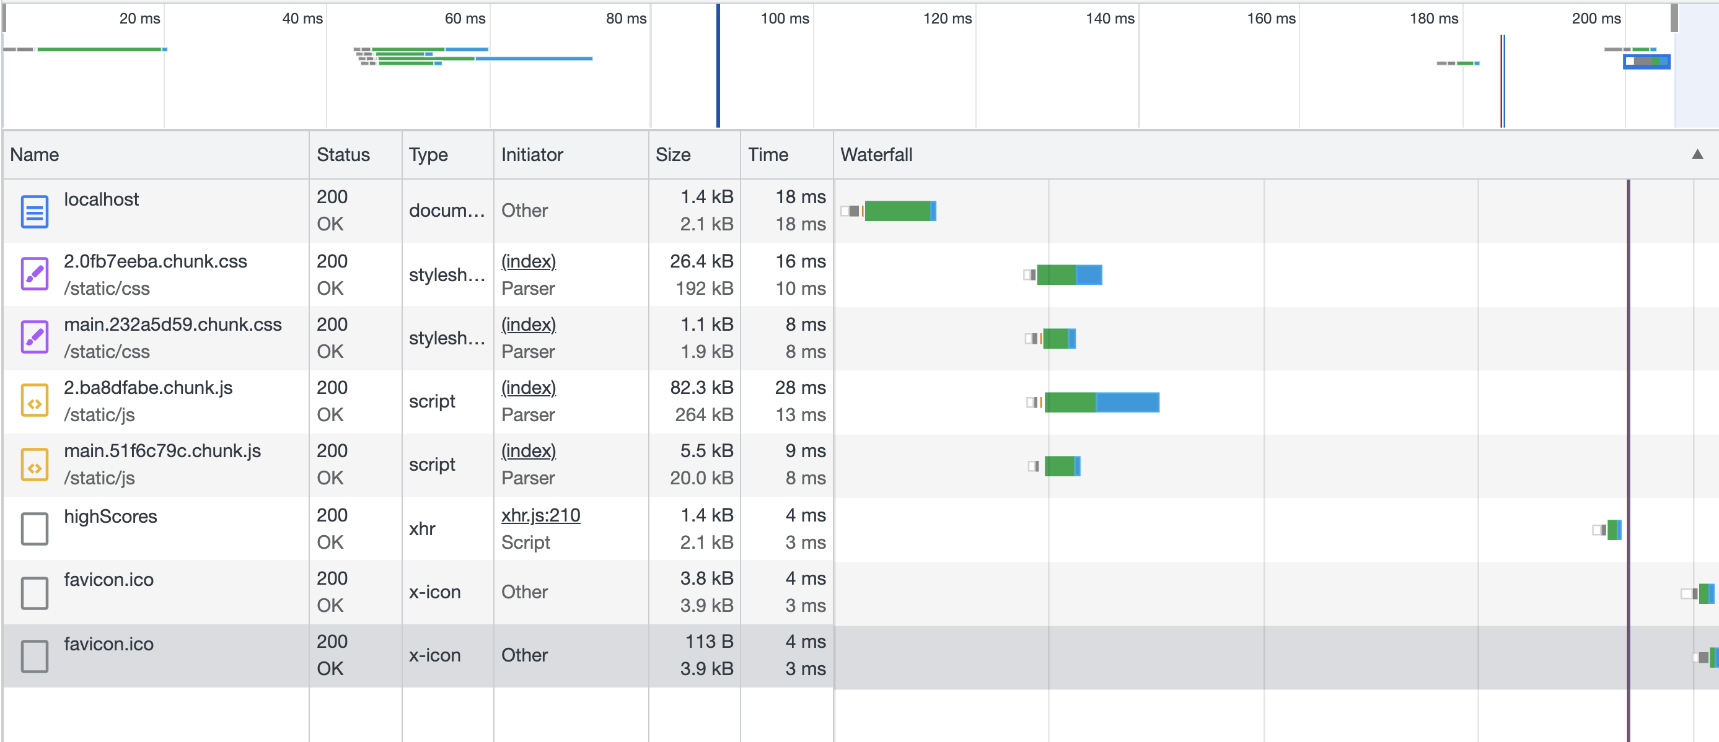Select the script icon for 2.ba8dfabe.chunk.js
The image size is (1719, 742).
(x=34, y=400)
